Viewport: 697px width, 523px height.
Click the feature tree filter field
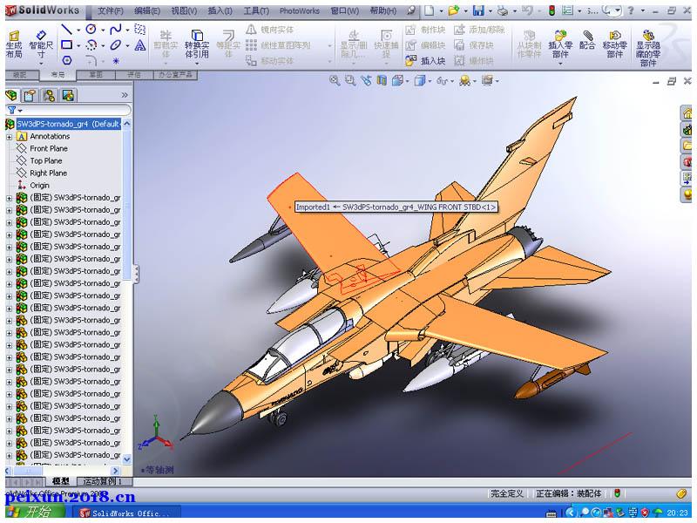click(x=69, y=110)
